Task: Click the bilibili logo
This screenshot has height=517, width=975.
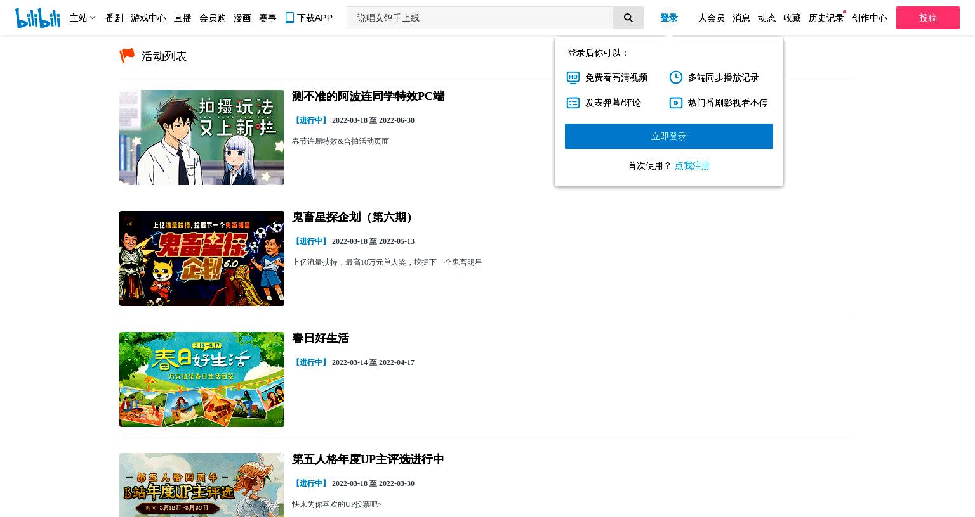Action: [37, 18]
